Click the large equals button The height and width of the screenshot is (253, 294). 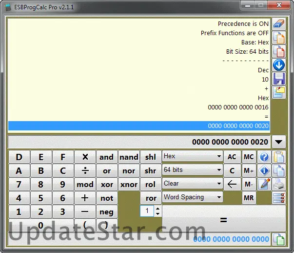[224, 218]
